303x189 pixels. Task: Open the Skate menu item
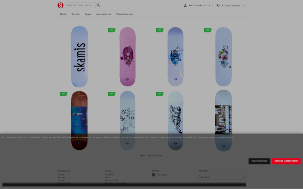coord(63,14)
